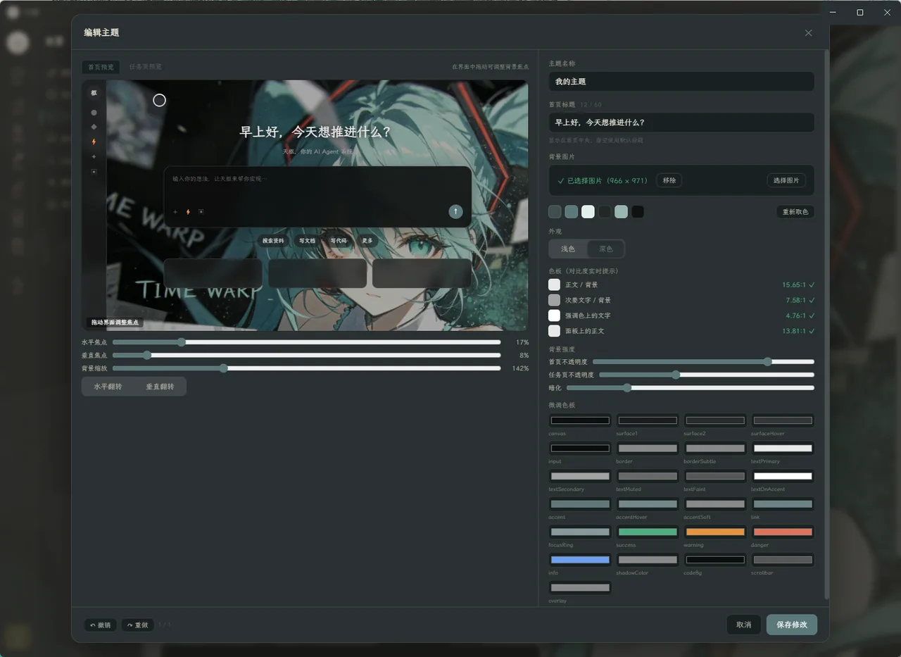Open the surfaceHover color picker
Viewport: 901px width, 657px height.
pyautogui.click(x=783, y=420)
